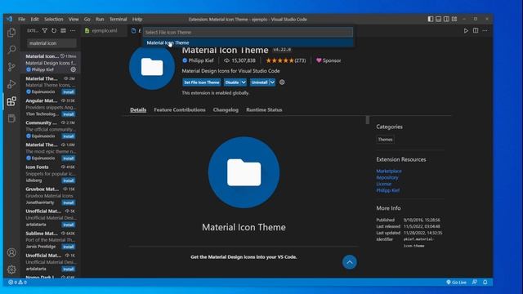The width and height of the screenshot is (523, 294).
Task: Click the Uninstall button
Action: [x=260, y=82]
